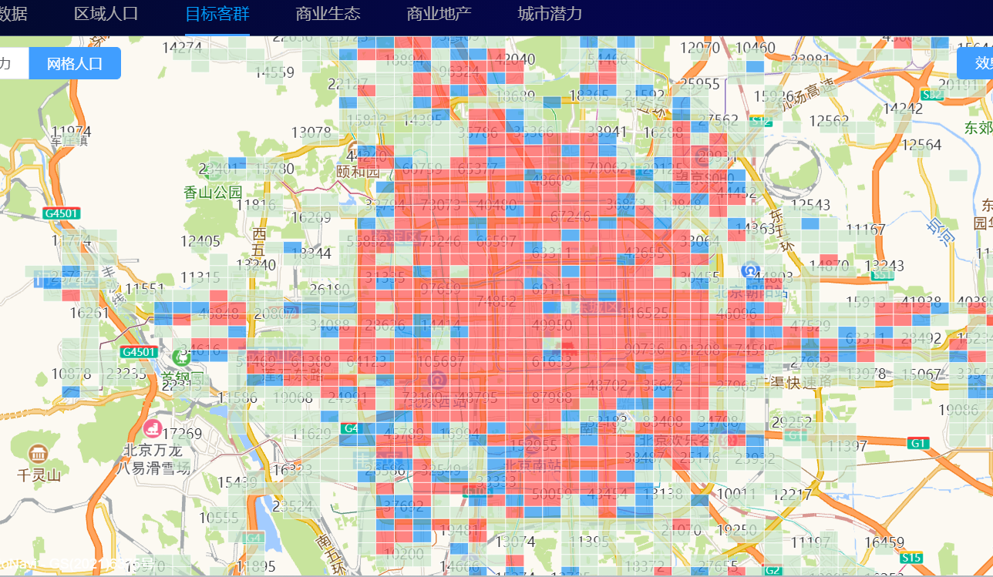This screenshot has height=577, width=993.
Task: Click the number 26180 on the map
Action: (x=329, y=289)
